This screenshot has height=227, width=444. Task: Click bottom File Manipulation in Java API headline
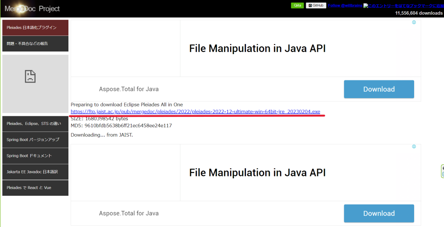(257, 172)
